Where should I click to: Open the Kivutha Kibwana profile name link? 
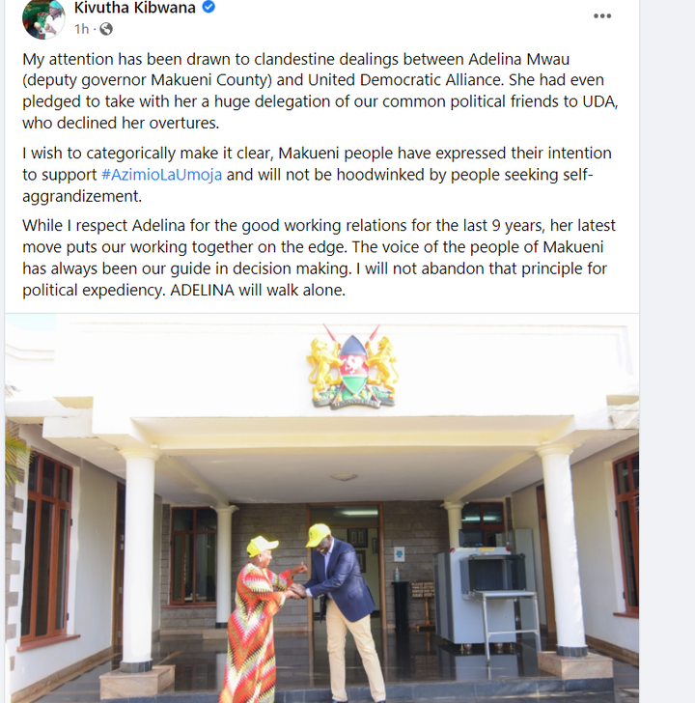tap(135, 8)
